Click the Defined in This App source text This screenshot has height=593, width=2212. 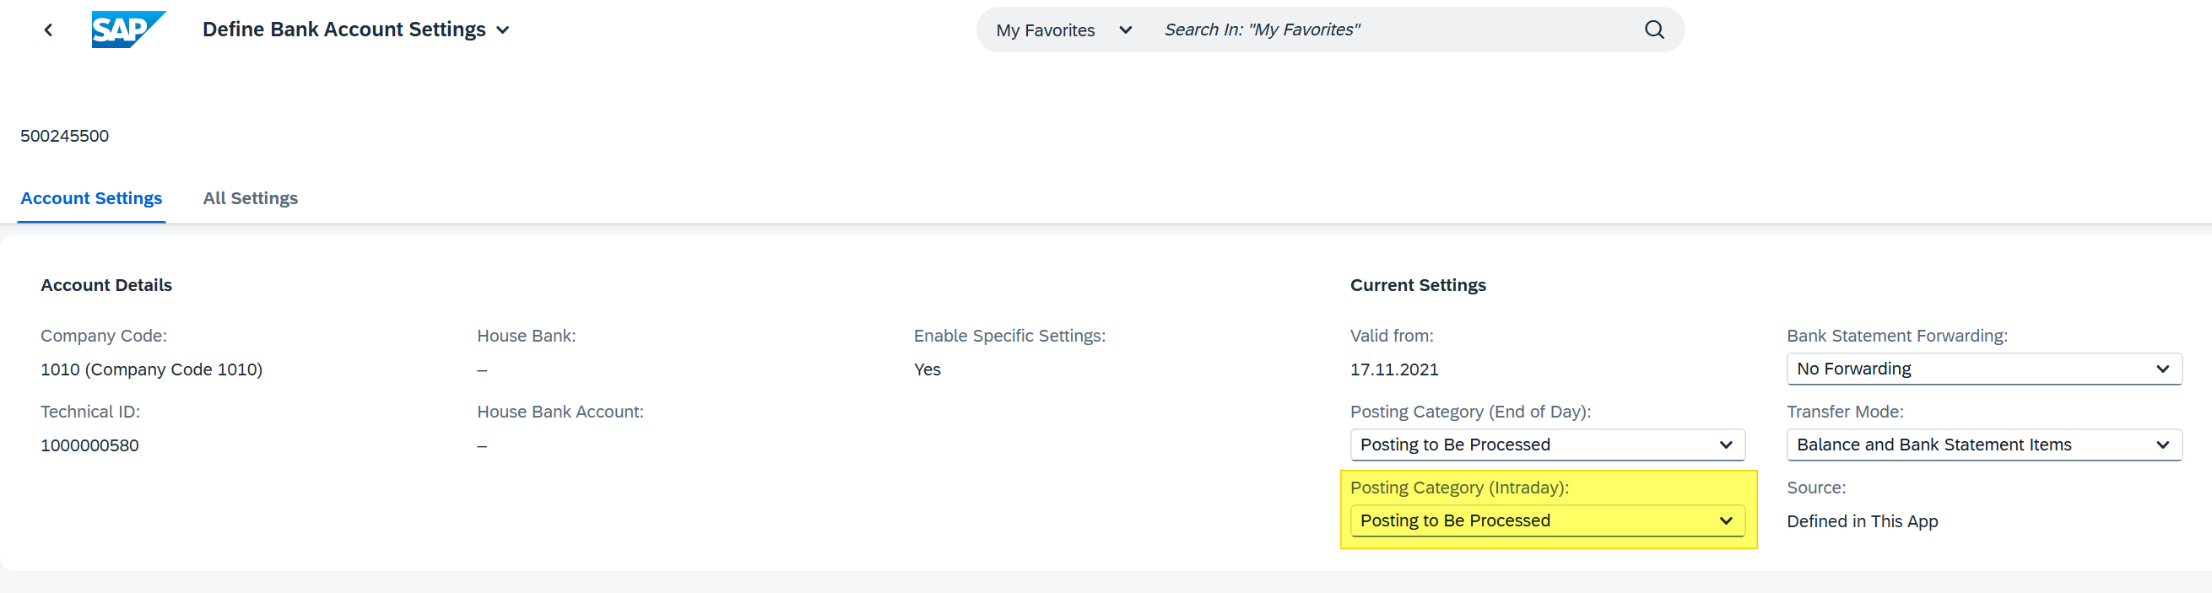[1862, 522]
